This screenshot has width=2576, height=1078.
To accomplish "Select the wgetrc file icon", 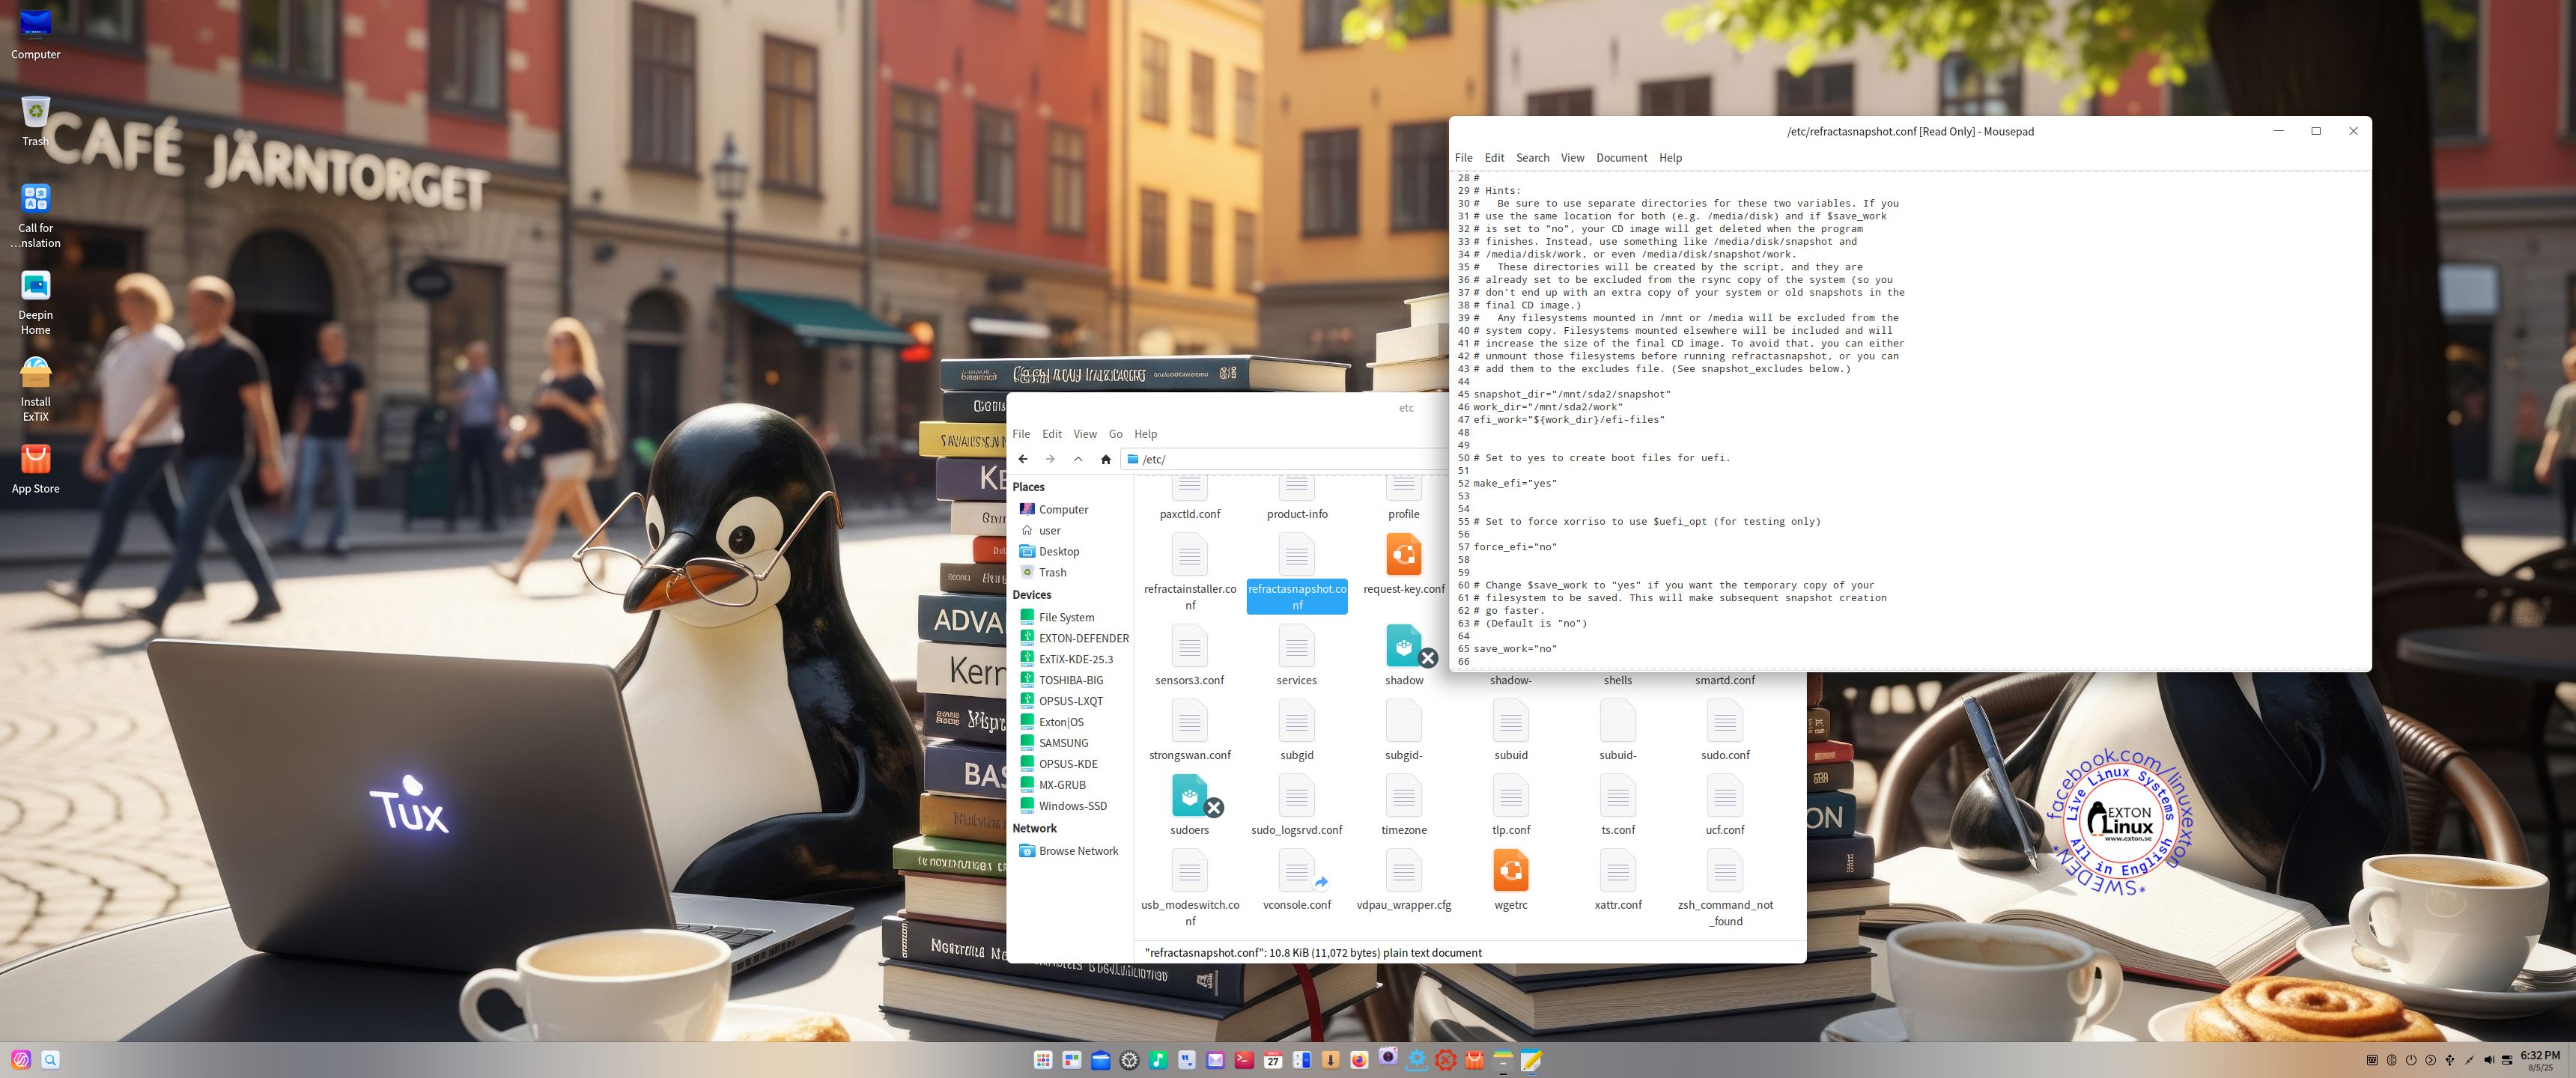I will click(1511, 870).
